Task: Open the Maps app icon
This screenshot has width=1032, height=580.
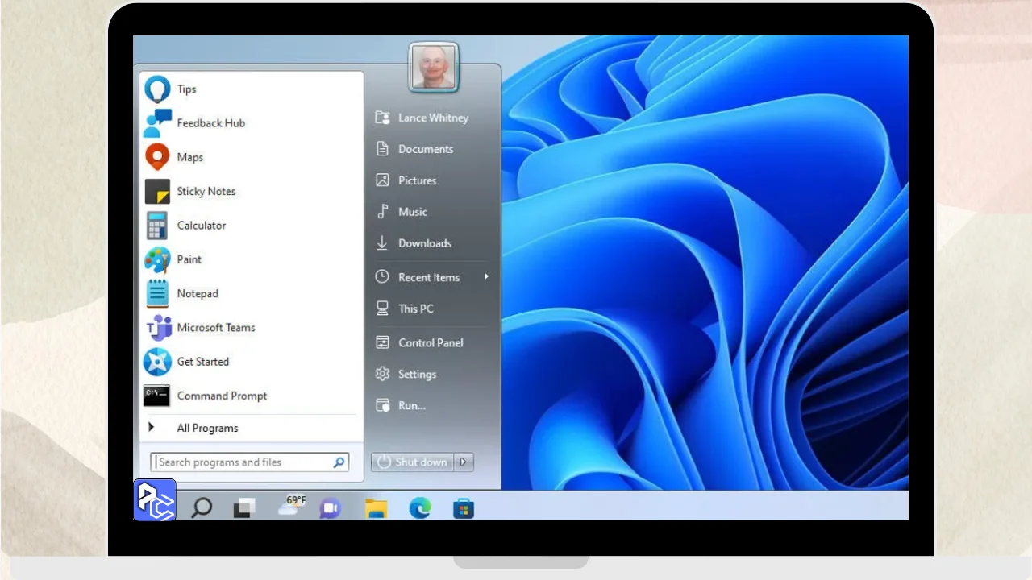Action: click(157, 157)
